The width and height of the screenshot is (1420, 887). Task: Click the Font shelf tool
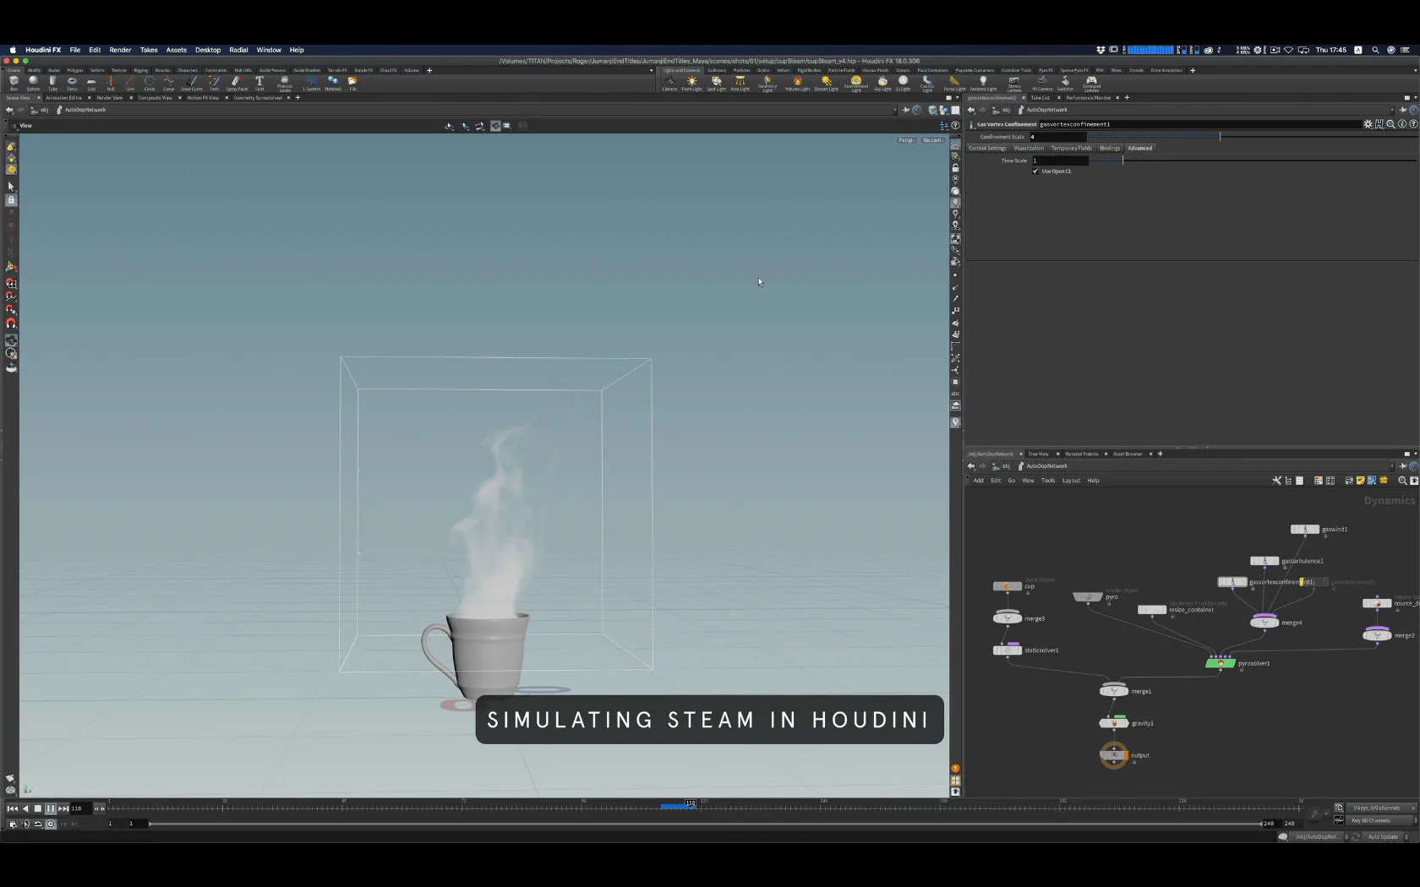point(259,83)
